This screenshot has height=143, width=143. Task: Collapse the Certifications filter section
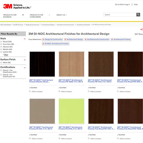click(25, 68)
